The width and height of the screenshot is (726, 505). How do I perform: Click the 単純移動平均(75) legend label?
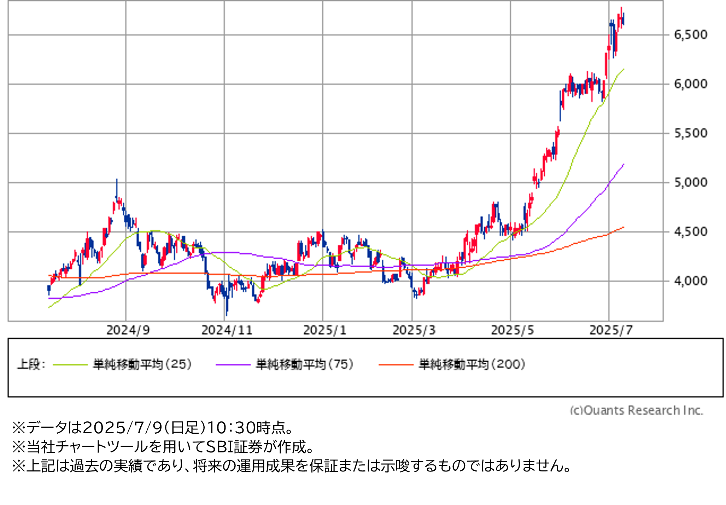(305, 364)
